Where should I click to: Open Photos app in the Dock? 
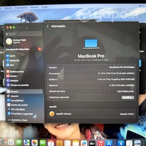(x=35, y=142)
